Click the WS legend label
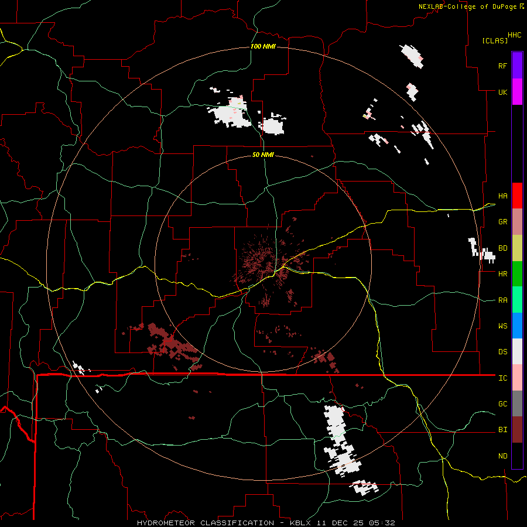 [x=503, y=326]
